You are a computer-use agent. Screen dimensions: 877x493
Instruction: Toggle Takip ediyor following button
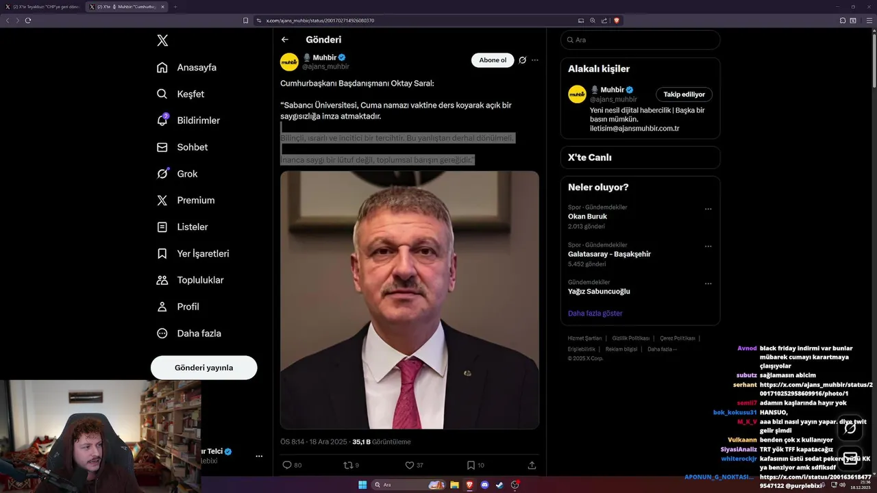point(684,94)
